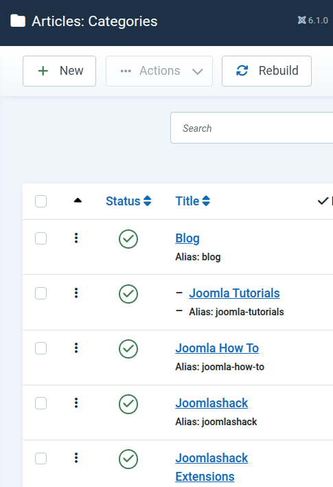Sort table by Status column

(x=128, y=201)
